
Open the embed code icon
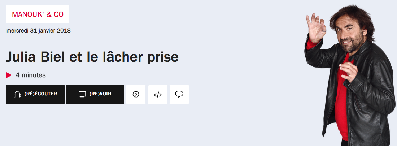[x=158, y=95]
